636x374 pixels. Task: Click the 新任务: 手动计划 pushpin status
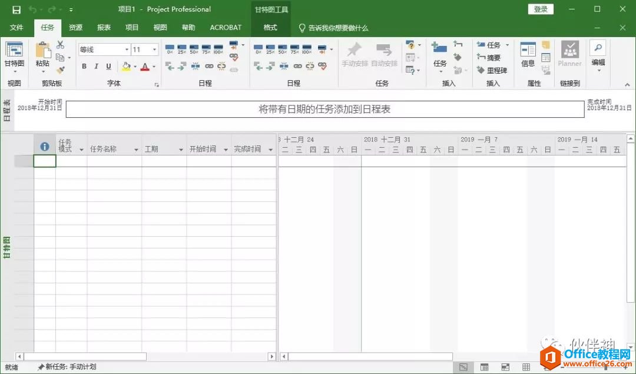click(67, 367)
